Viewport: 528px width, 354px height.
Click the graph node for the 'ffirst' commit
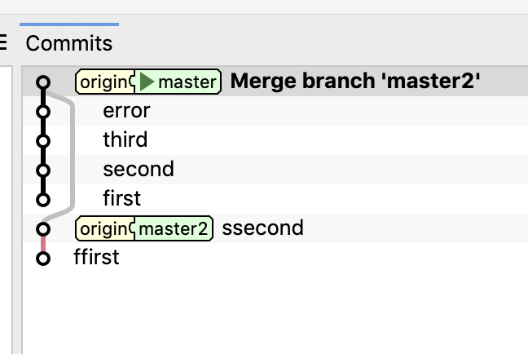pyautogui.click(x=43, y=258)
